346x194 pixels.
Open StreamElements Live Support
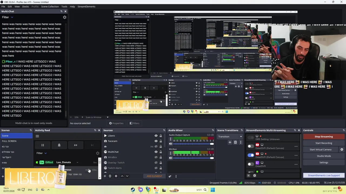tap(324, 175)
